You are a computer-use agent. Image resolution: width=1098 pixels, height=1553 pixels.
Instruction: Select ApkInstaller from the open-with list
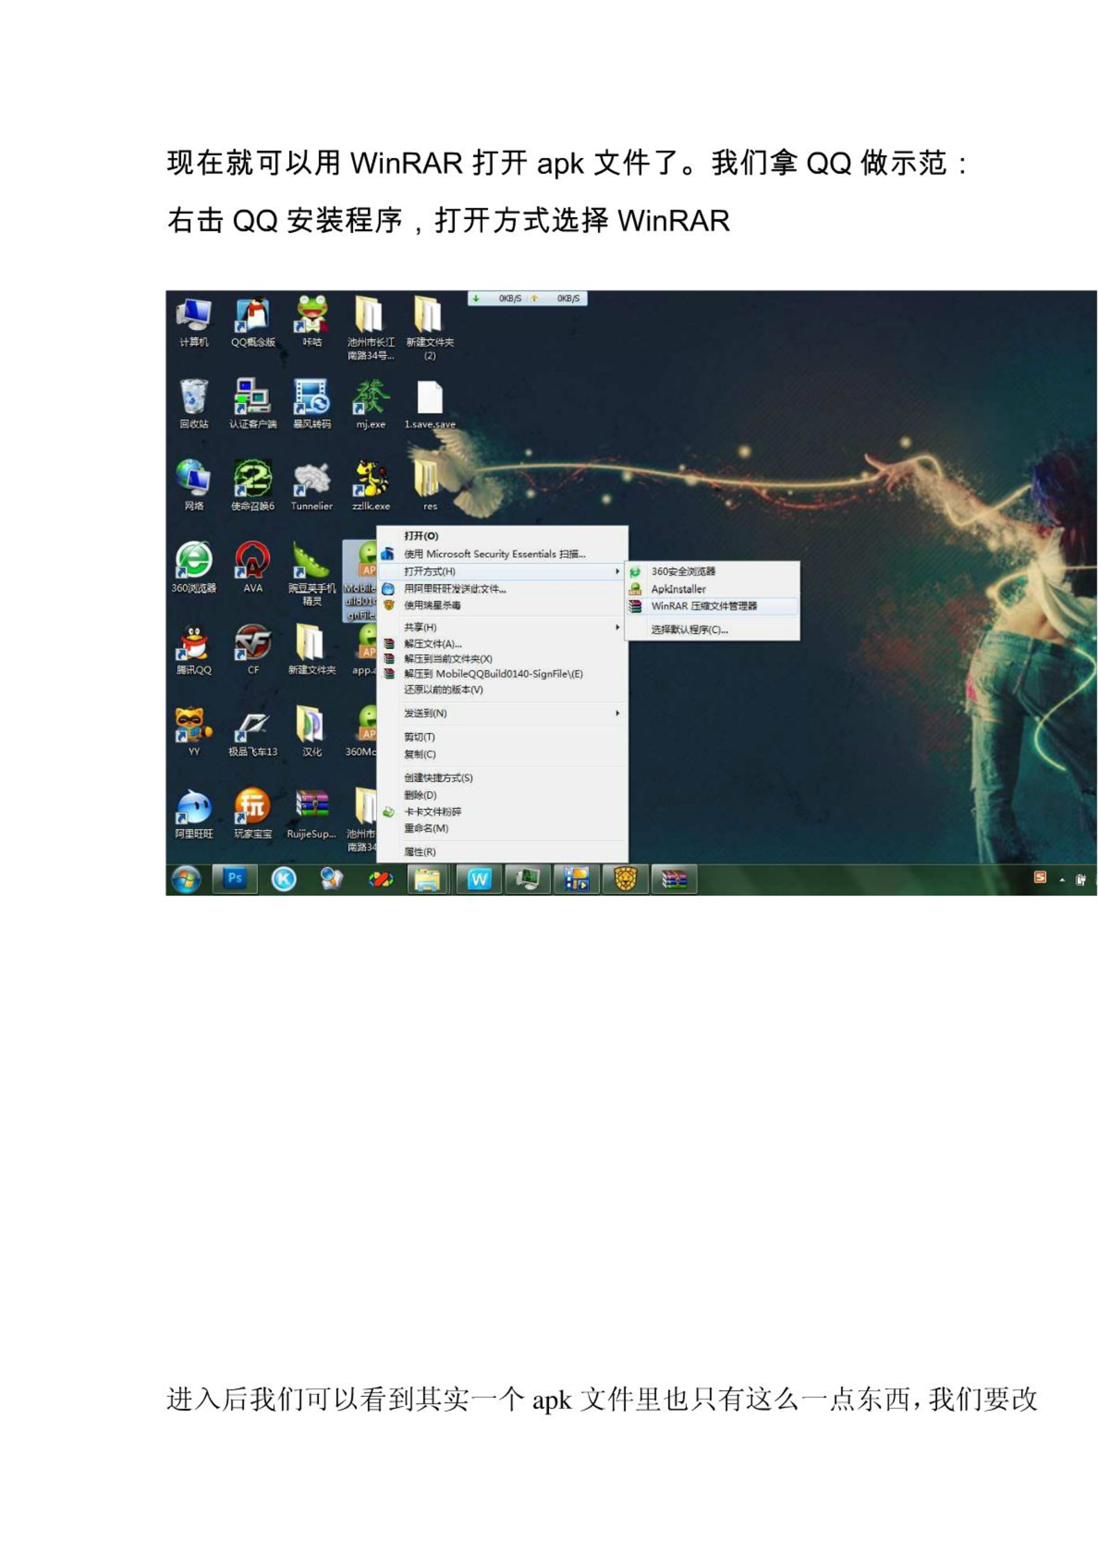pyautogui.click(x=678, y=589)
